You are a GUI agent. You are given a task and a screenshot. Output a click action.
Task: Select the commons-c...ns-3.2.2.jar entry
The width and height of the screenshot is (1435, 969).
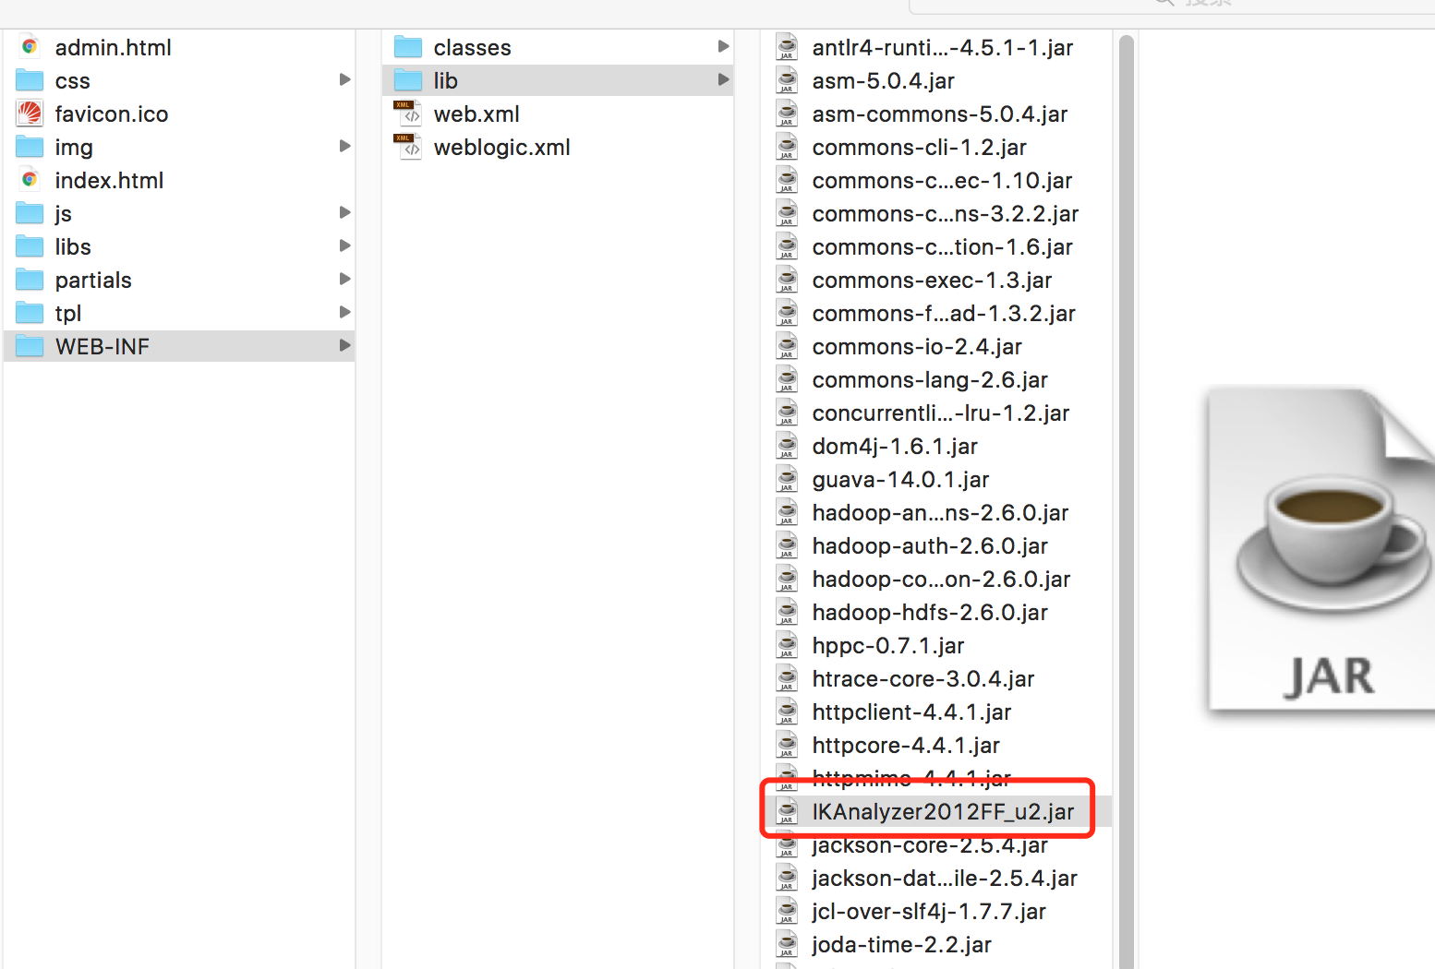(946, 213)
